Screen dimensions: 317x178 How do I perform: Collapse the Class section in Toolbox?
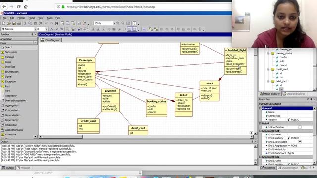click(35, 43)
